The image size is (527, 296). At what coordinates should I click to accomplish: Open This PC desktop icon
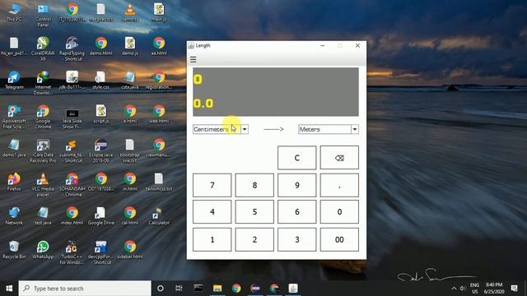(x=14, y=13)
